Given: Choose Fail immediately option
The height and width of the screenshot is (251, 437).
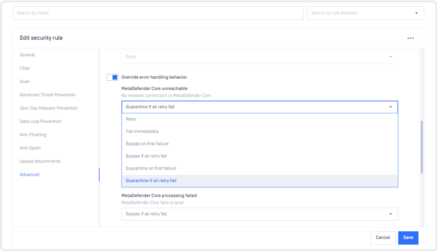Looking at the screenshot, I should point(260,131).
